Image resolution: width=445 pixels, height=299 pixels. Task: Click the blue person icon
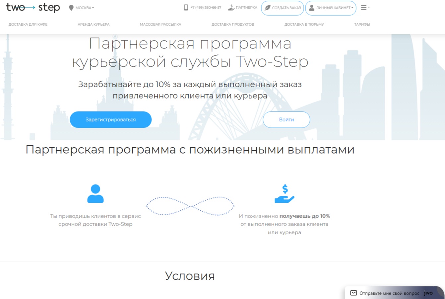(95, 194)
